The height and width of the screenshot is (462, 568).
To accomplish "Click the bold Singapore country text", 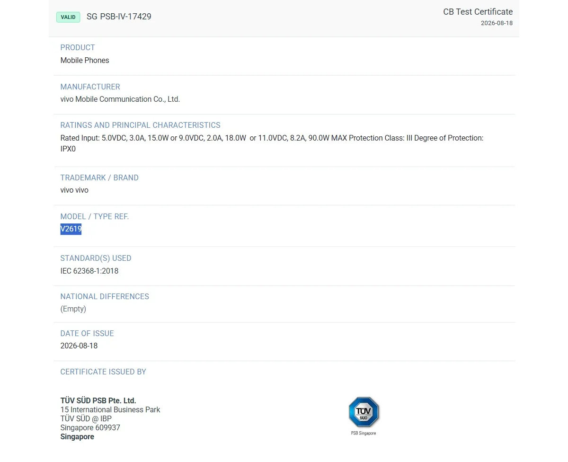I will tap(77, 436).
